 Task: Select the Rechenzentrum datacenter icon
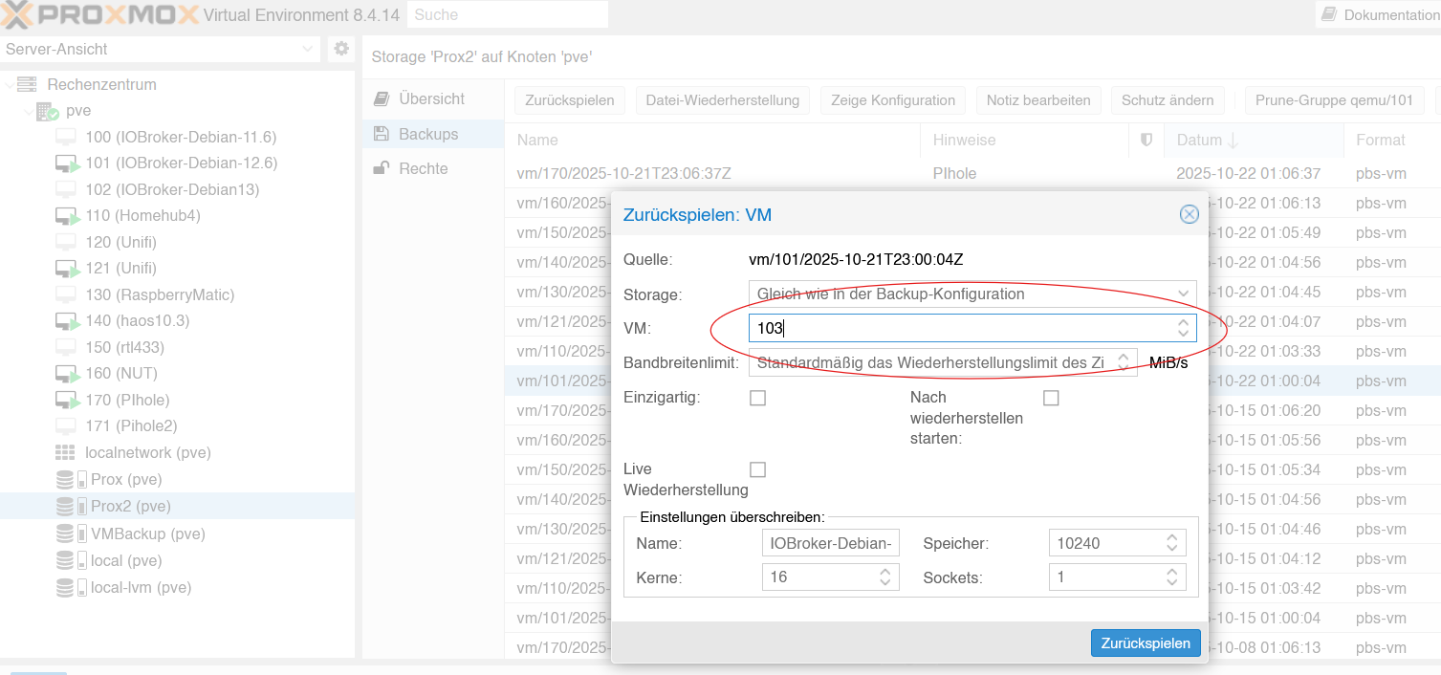point(27,84)
